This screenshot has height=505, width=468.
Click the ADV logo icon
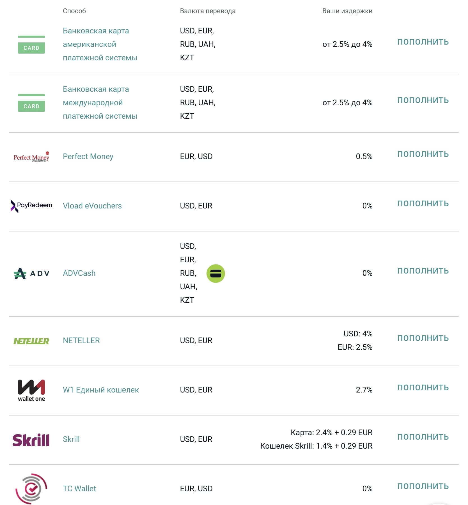tap(31, 273)
